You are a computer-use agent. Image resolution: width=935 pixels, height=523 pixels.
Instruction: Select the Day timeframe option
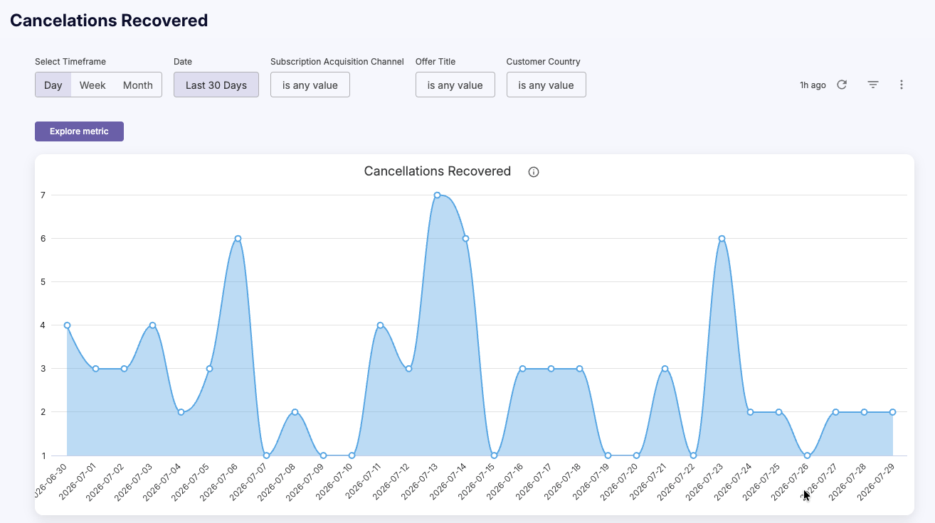[53, 85]
